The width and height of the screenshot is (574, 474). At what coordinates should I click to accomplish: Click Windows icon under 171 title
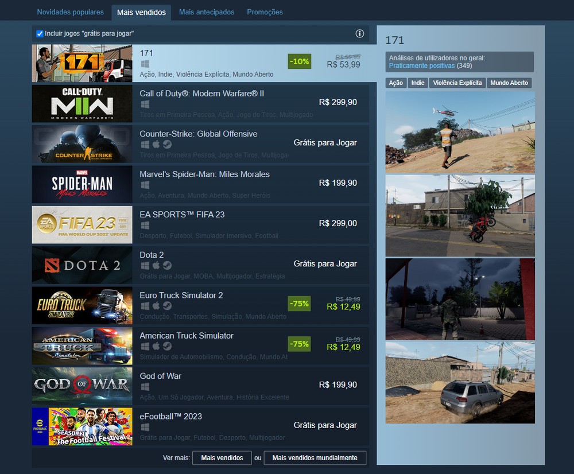[x=145, y=64]
